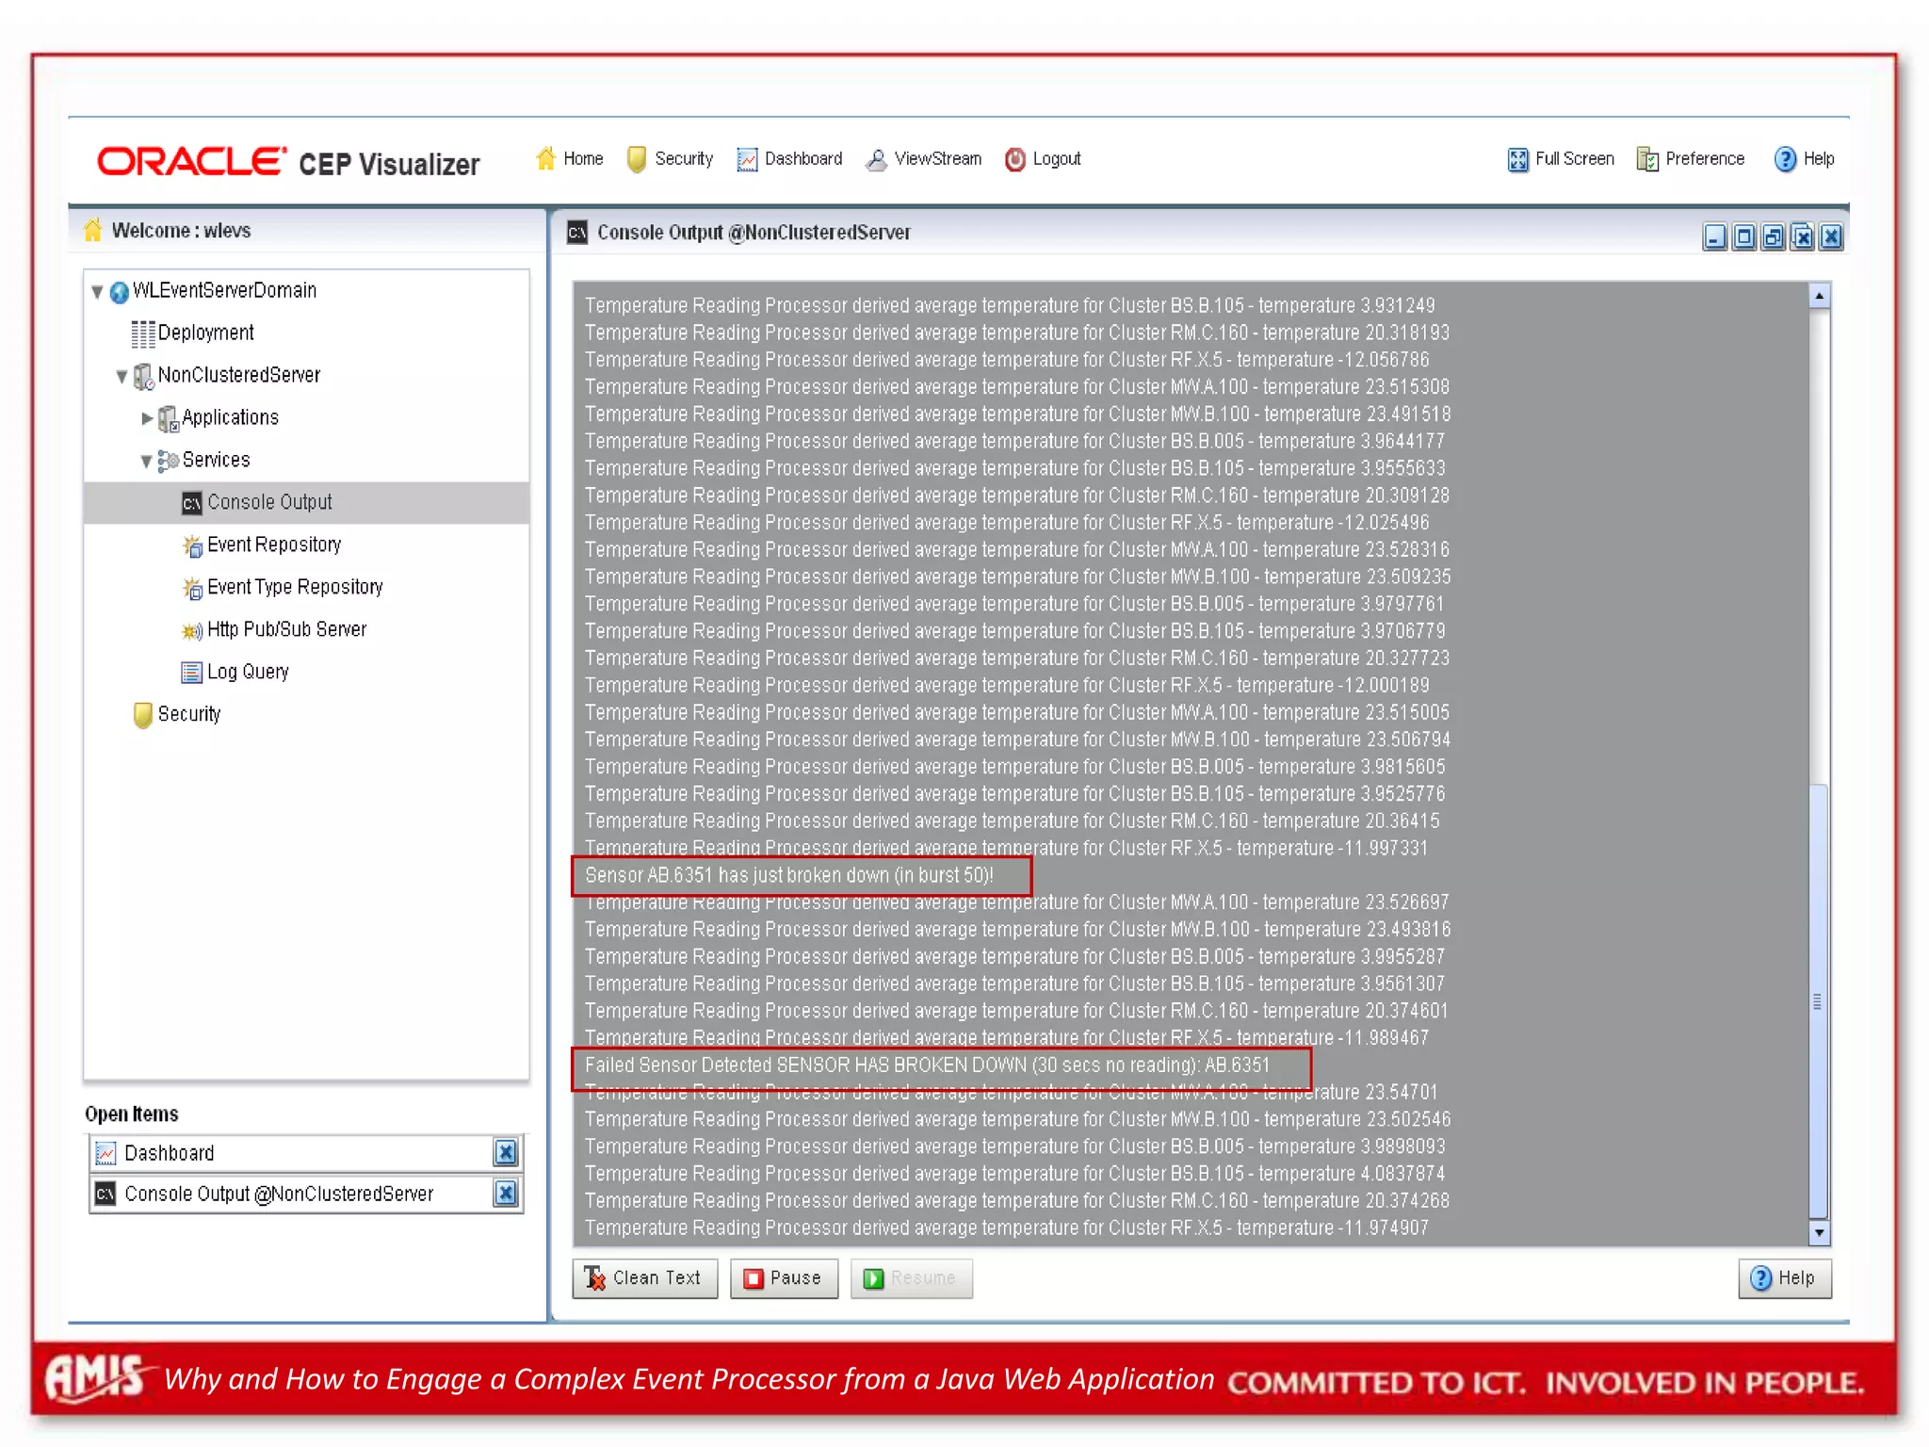Viewport: 1929px width, 1447px height.
Task: Click the Dashboard chart icon in top menu
Action: [x=747, y=159]
